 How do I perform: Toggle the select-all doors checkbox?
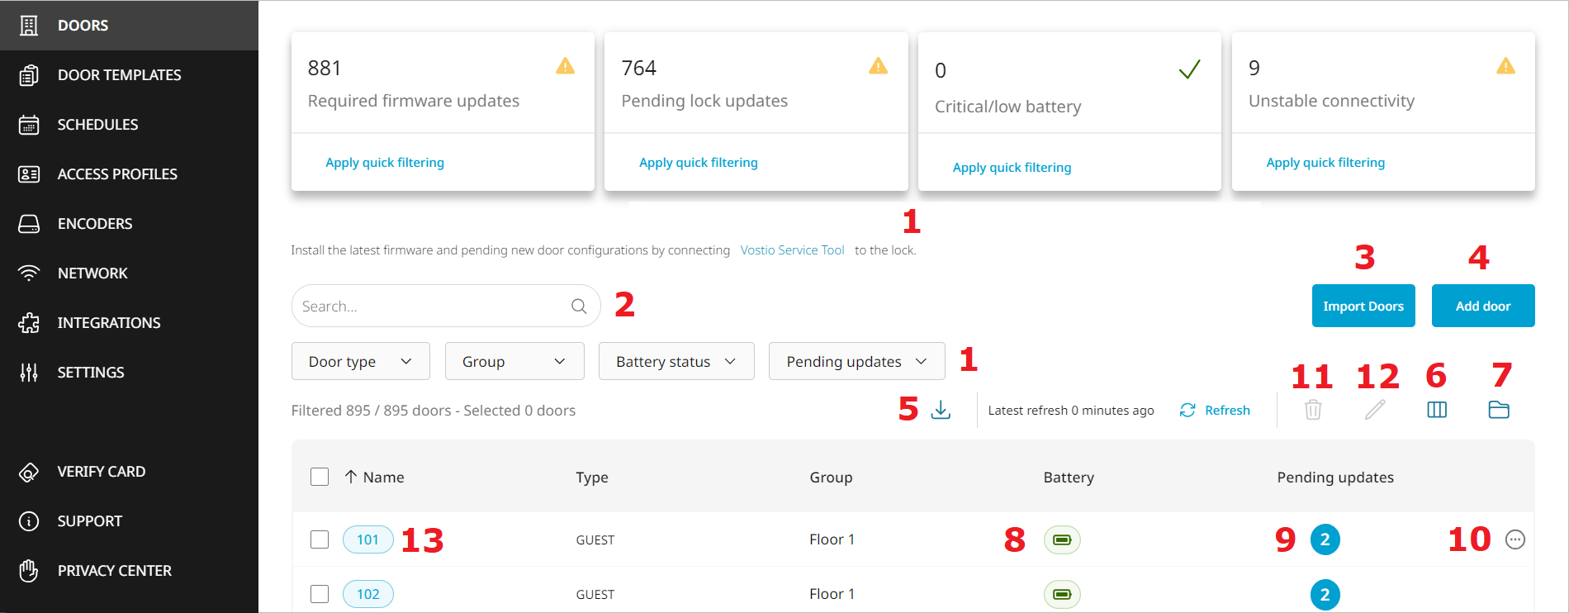click(x=320, y=477)
